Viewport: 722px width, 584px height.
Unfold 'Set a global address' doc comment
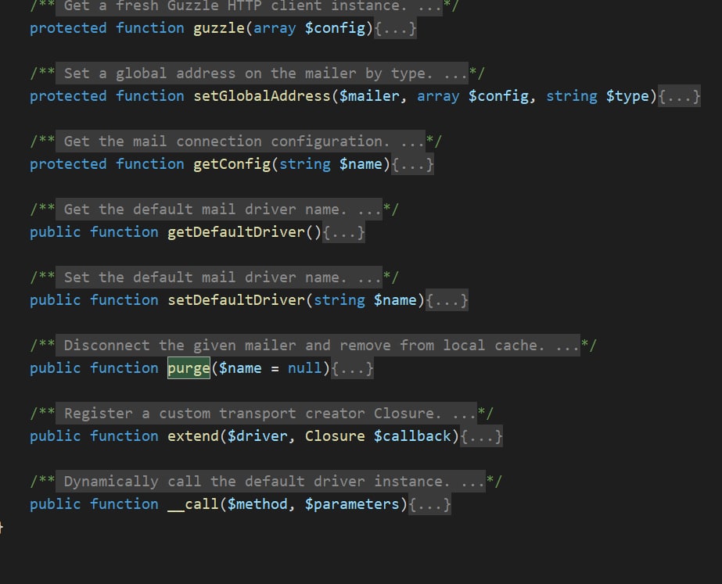[262, 73]
